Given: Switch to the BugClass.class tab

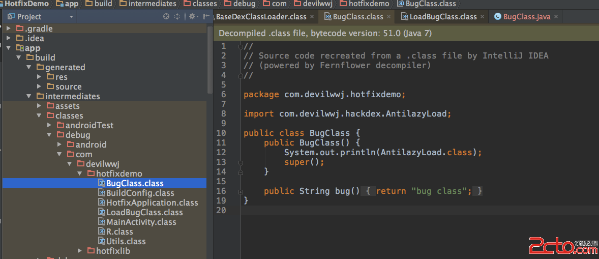Looking at the screenshot, I should click(357, 16).
